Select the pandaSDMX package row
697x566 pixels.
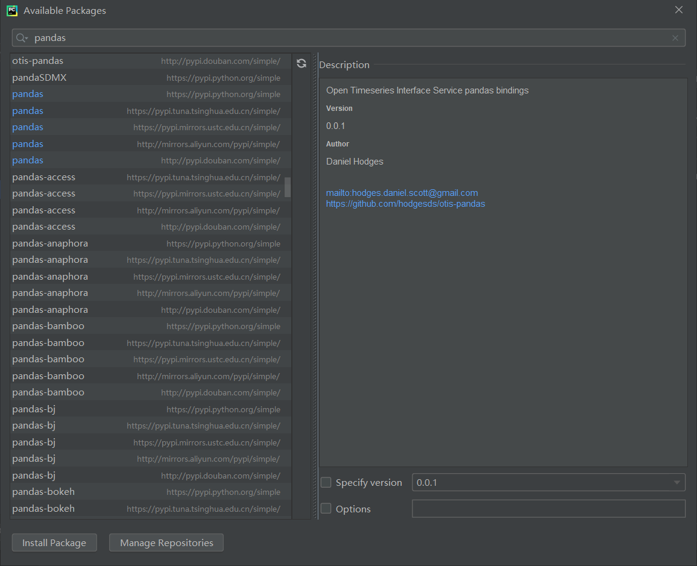[x=151, y=78]
